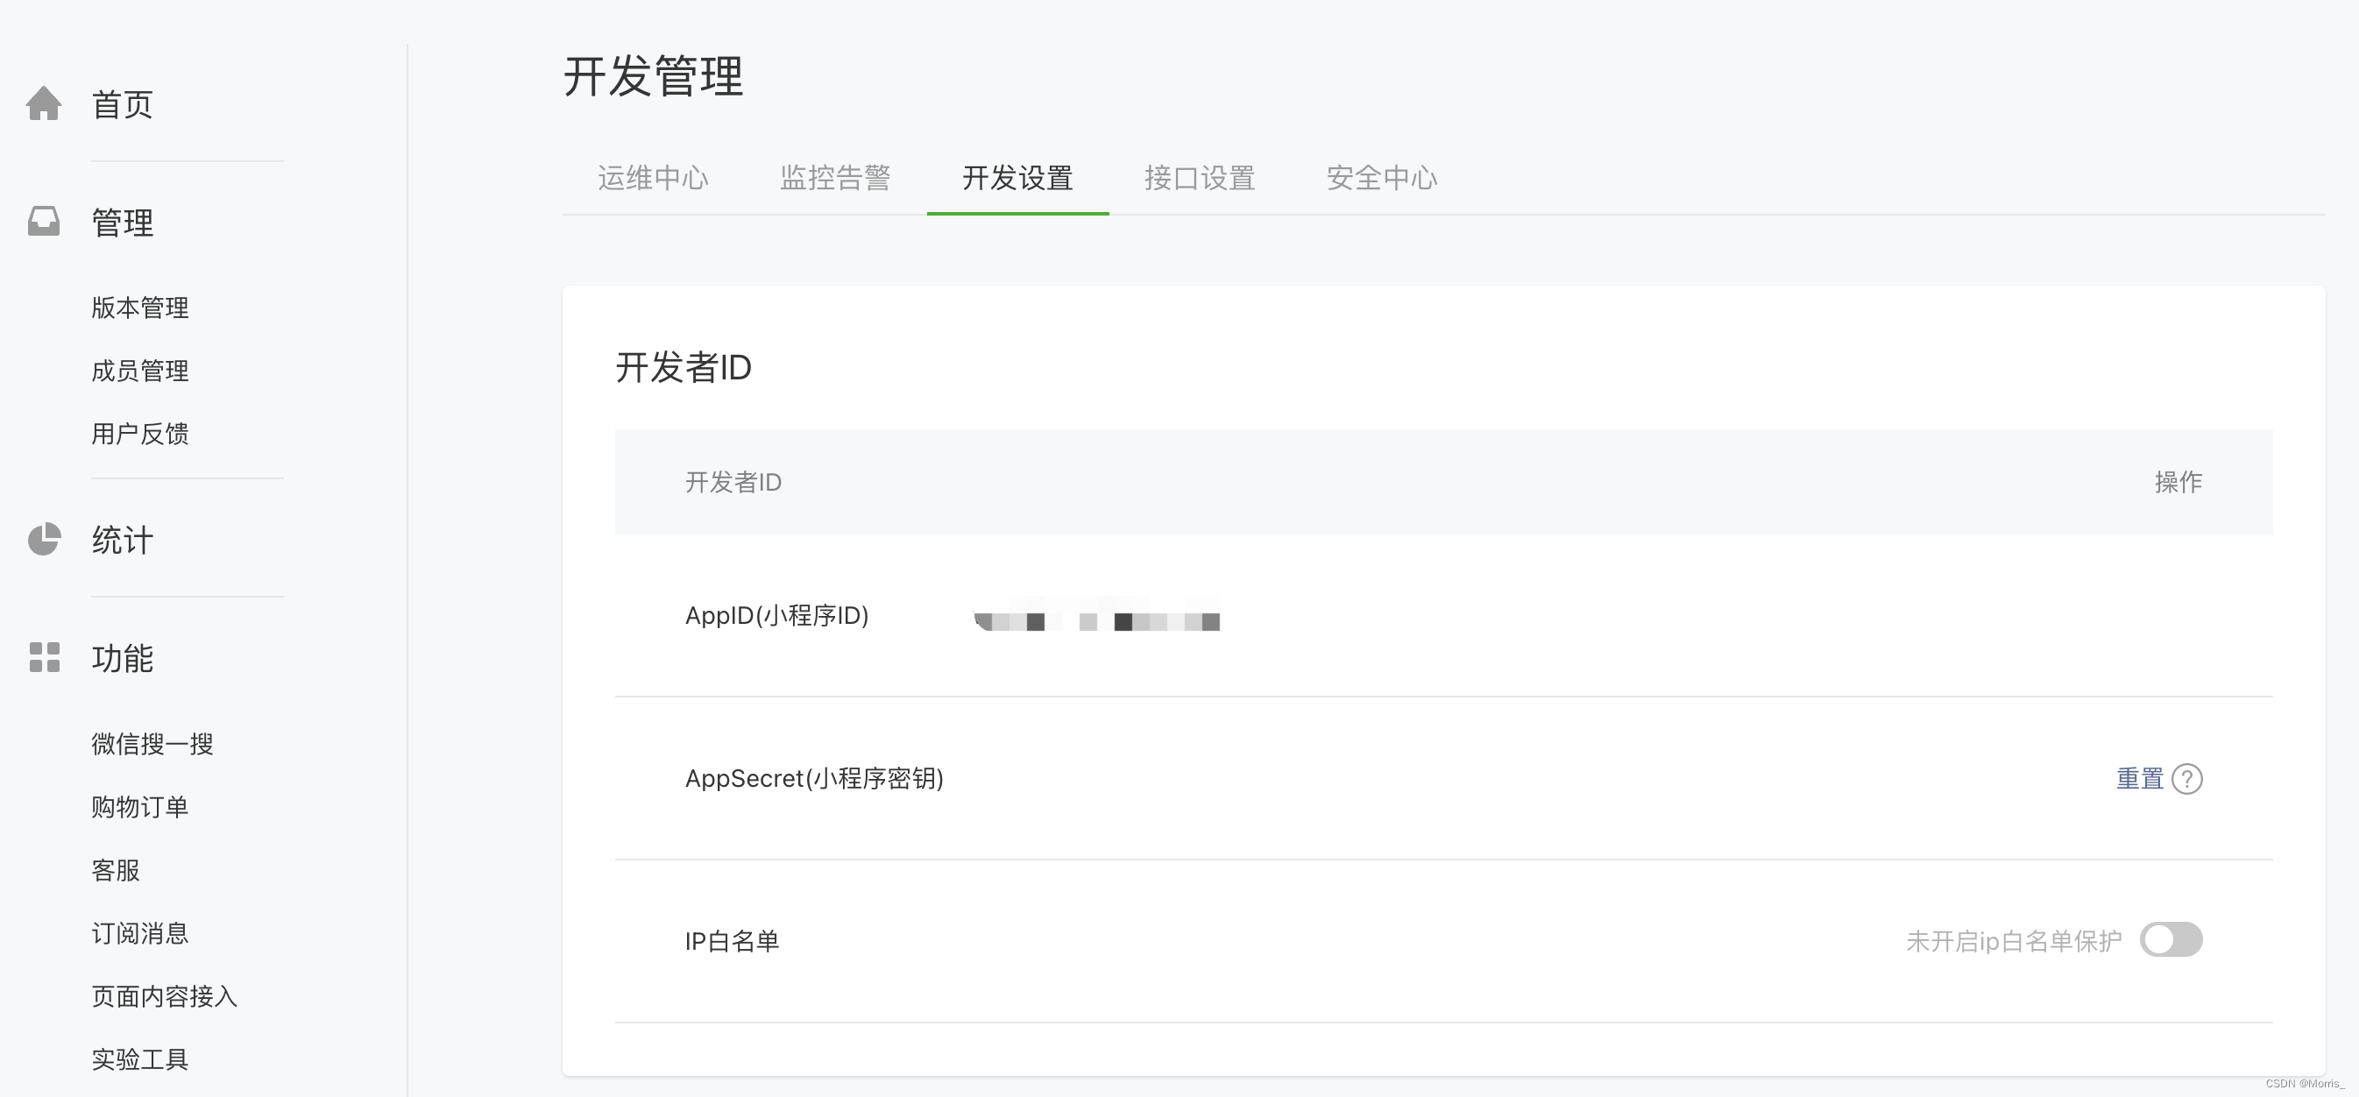Open the 客服 section

pyautogui.click(x=116, y=870)
